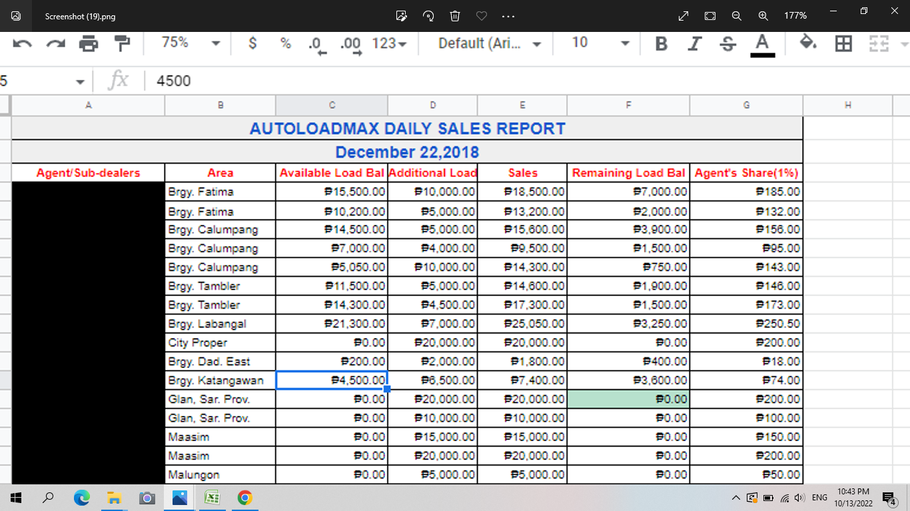Open the text color picker
This screenshot has width=910, height=511.
coord(762,45)
